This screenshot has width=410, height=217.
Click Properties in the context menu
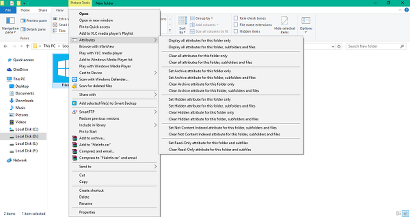pyautogui.click(x=87, y=212)
